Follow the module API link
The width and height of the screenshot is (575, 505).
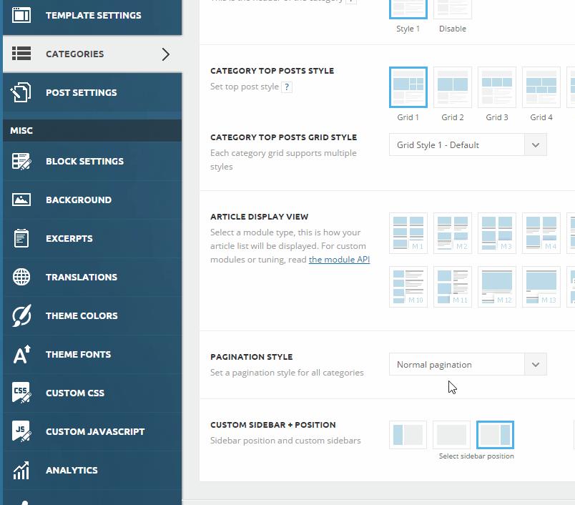tap(339, 260)
